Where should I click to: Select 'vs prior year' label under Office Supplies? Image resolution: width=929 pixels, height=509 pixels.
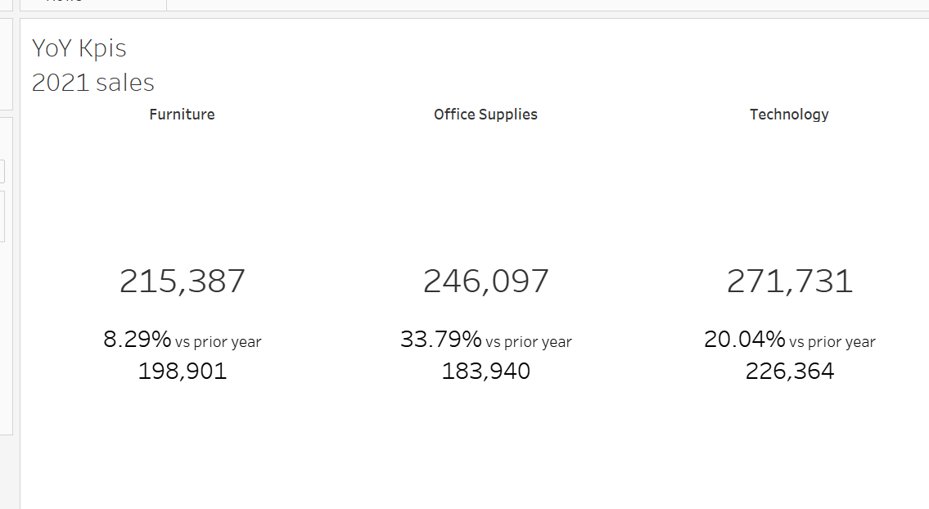pyautogui.click(x=529, y=342)
